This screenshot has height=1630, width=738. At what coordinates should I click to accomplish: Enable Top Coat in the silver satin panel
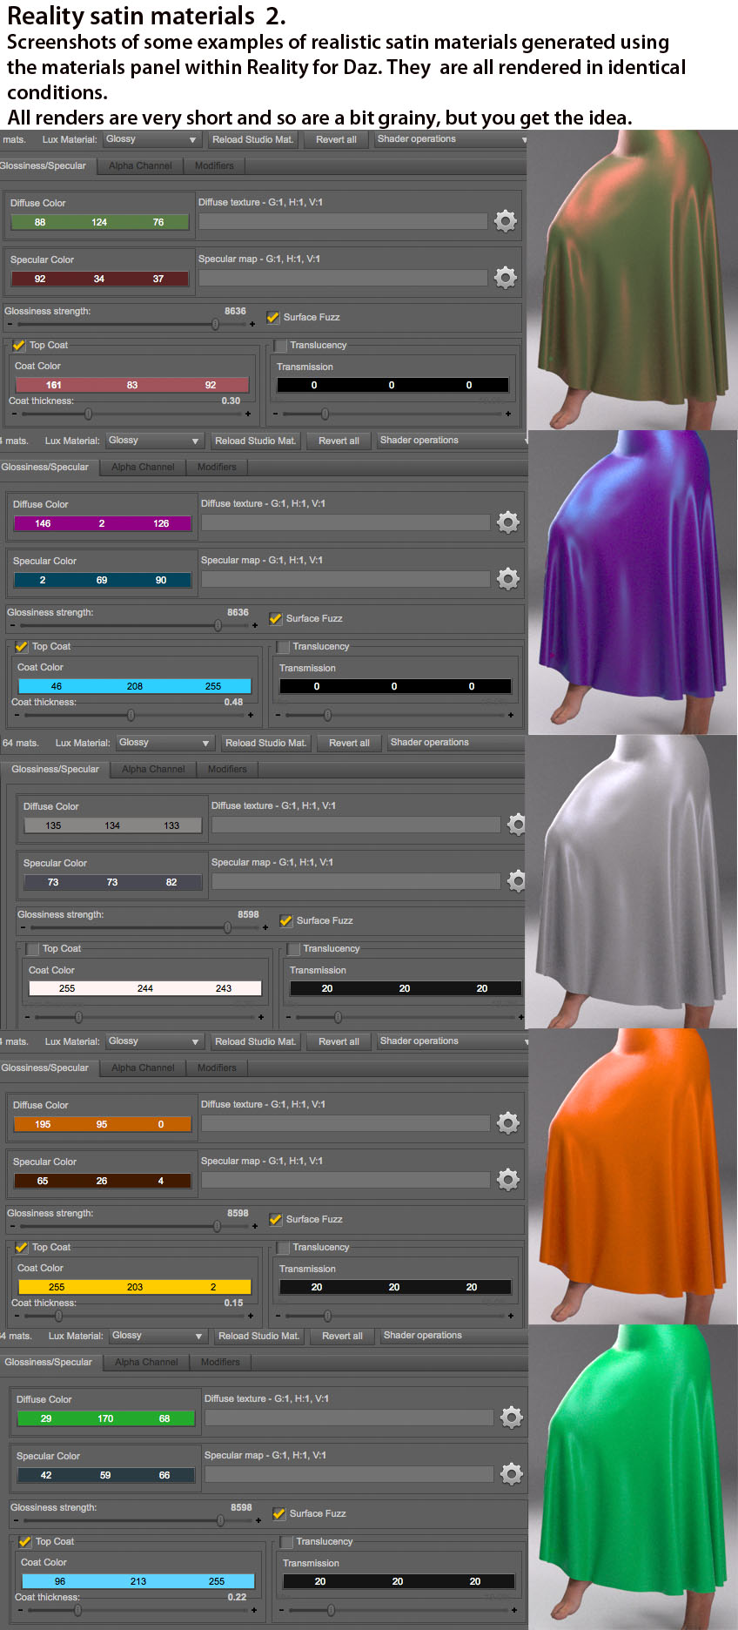33,949
